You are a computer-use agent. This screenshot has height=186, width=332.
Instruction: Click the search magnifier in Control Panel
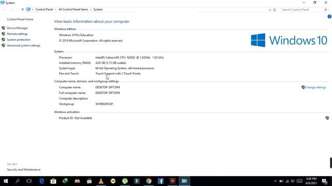326,9
